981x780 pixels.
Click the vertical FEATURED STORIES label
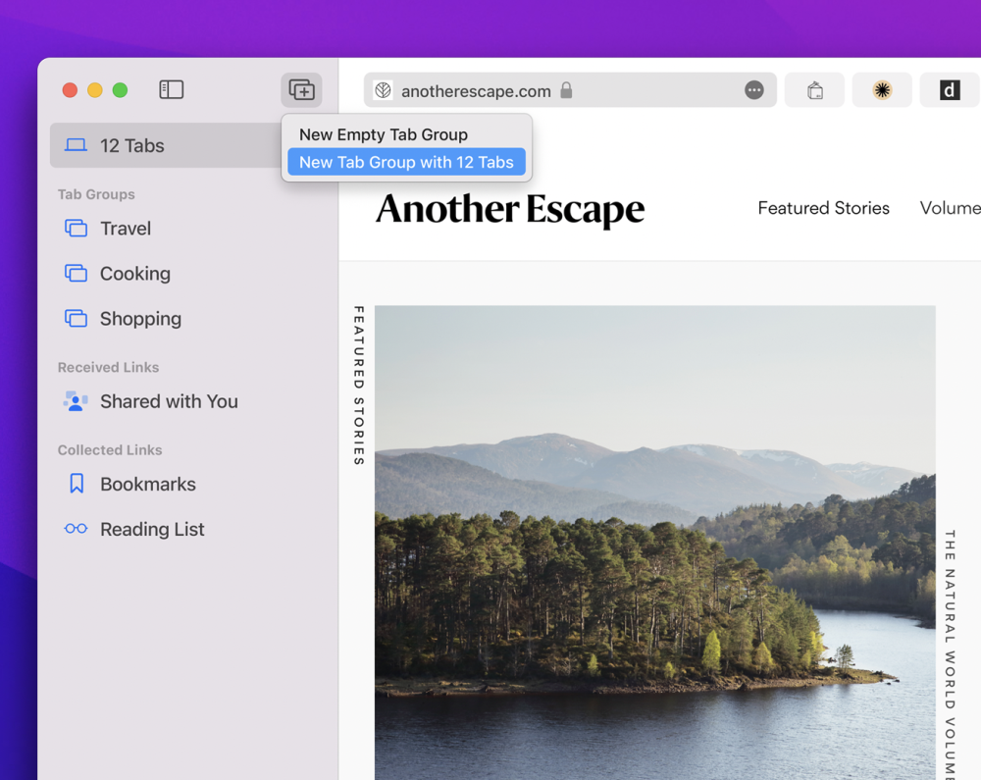tap(358, 386)
